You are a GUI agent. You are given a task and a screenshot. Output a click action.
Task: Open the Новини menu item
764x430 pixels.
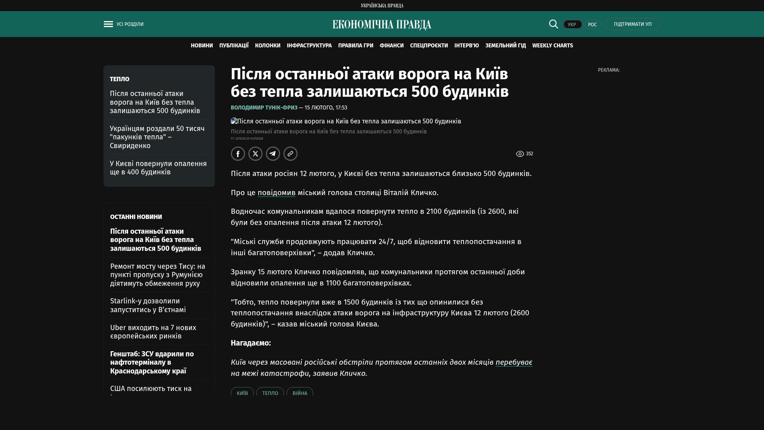[x=202, y=46]
